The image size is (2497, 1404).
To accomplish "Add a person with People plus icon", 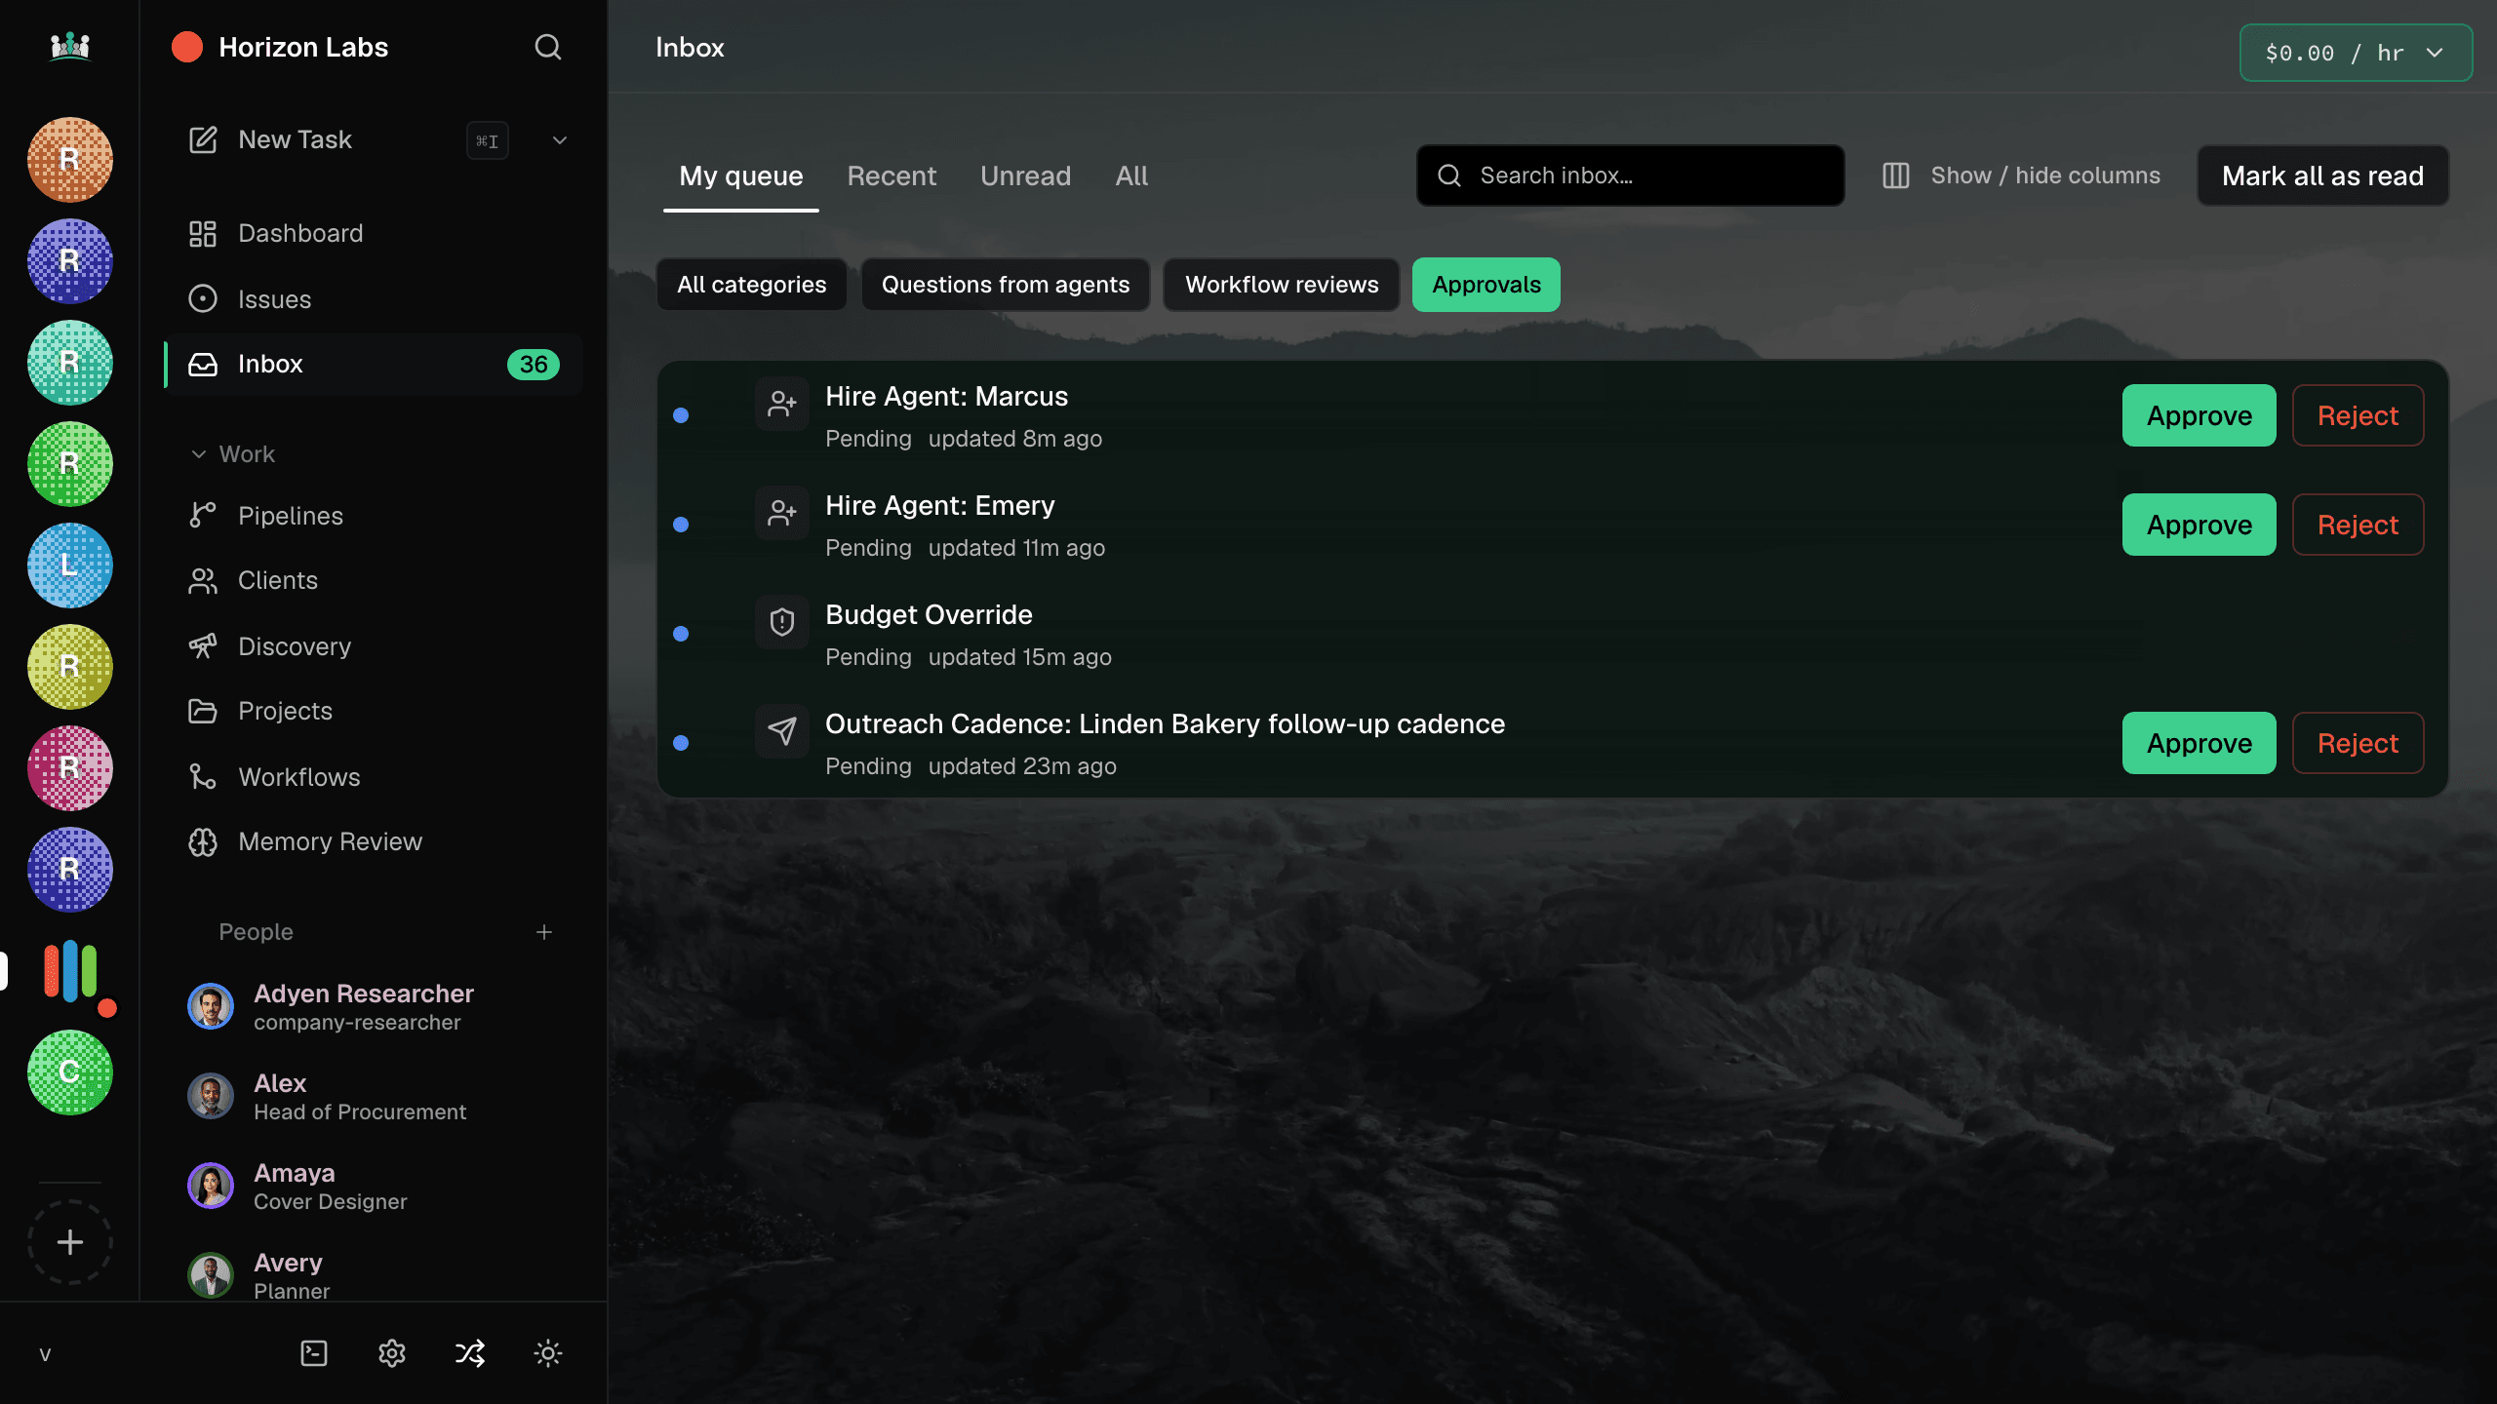I will (x=544, y=932).
